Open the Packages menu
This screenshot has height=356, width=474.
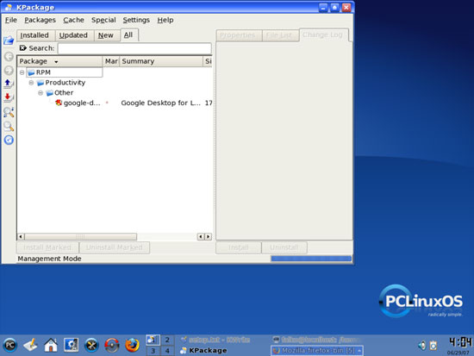(x=40, y=20)
